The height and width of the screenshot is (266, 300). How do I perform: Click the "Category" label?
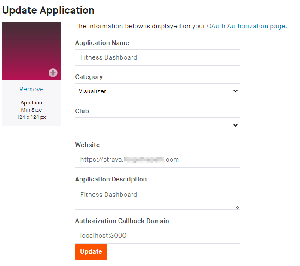point(89,77)
